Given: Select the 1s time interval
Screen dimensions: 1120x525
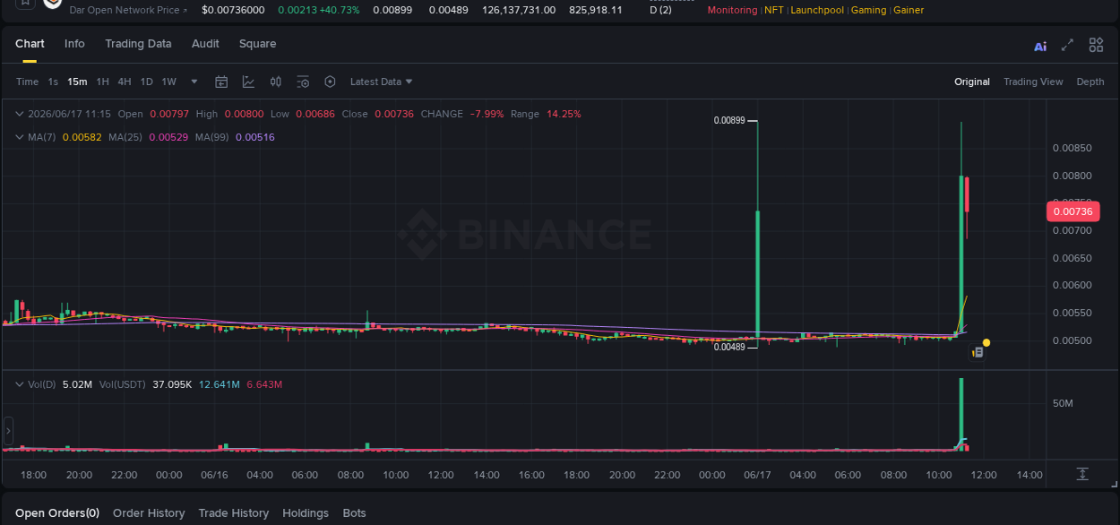Looking at the screenshot, I should click(x=53, y=82).
